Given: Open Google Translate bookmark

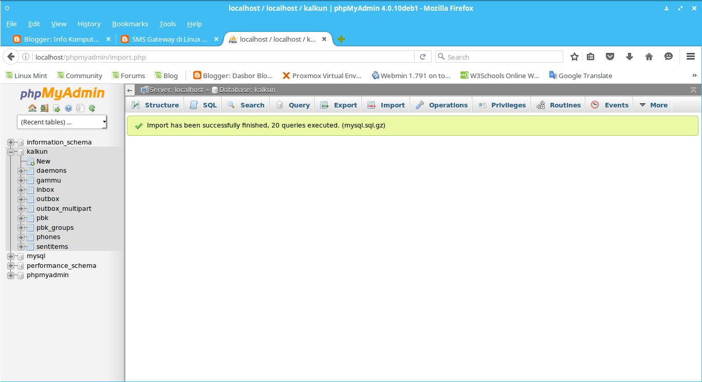Looking at the screenshot, I should click(581, 76).
